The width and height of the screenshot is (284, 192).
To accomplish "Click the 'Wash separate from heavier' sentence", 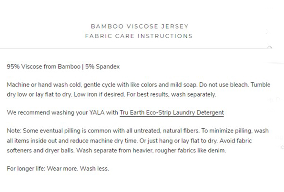I will (151, 151).
